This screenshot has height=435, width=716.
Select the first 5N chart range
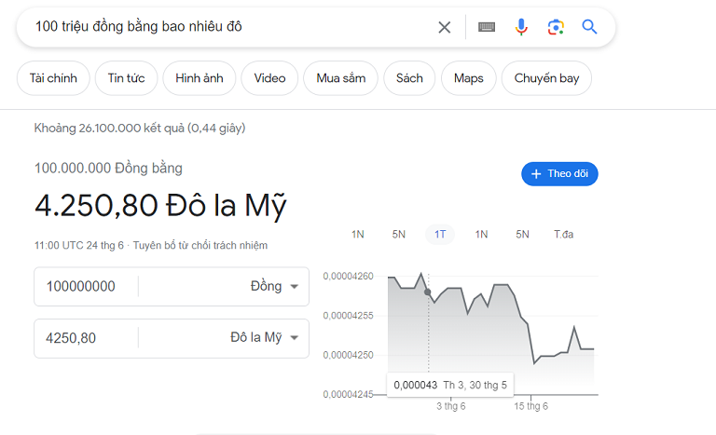[x=399, y=235]
